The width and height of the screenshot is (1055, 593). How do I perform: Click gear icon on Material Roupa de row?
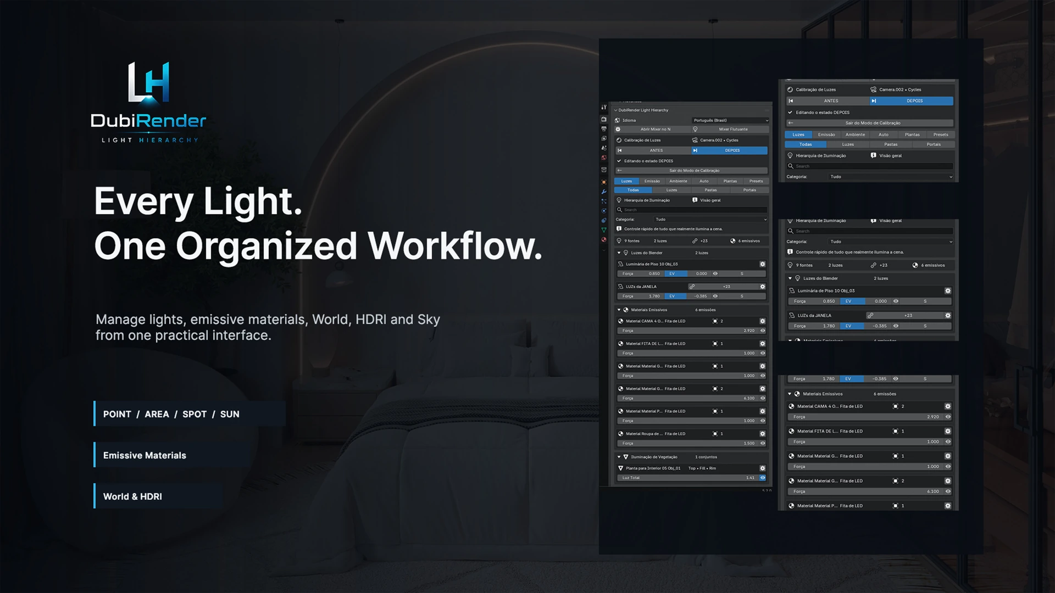pyautogui.click(x=763, y=434)
